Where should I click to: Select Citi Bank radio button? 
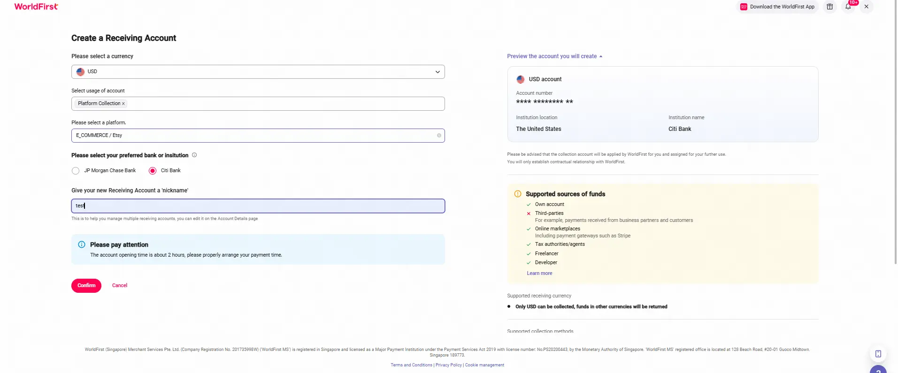(x=153, y=171)
